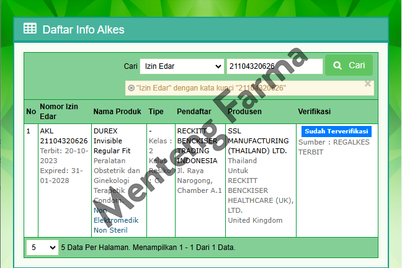Sort by the No column header
The width and height of the screenshot is (402, 268).
[x=30, y=112]
